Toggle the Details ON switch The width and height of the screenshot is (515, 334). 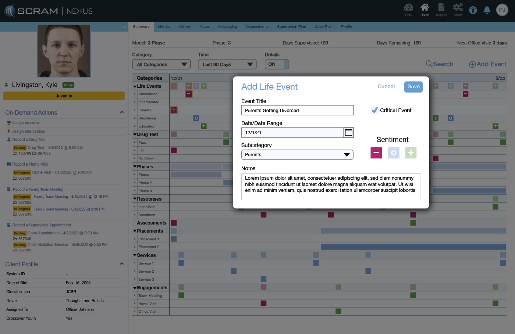[x=277, y=64]
